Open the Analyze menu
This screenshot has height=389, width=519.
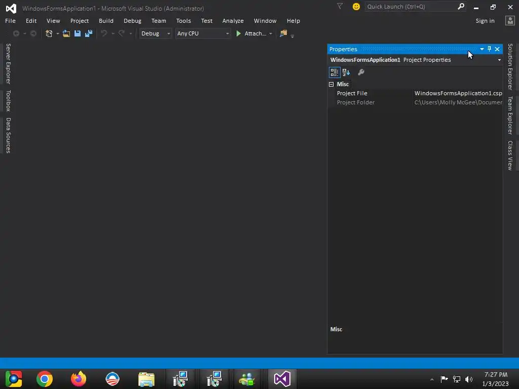233,20
